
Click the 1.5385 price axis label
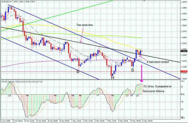[x=184, y=67]
